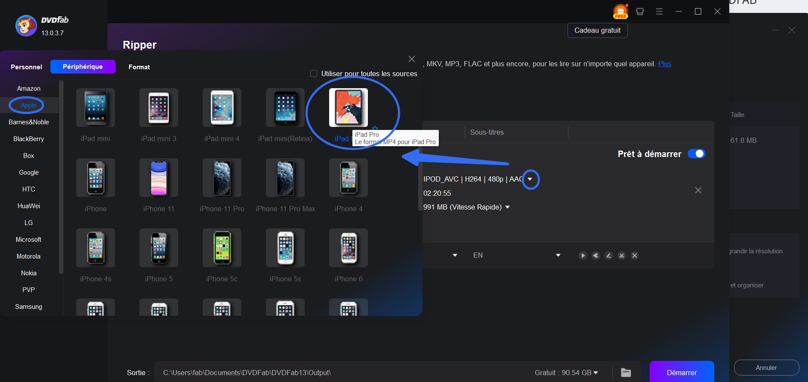Image resolution: width=808 pixels, height=382 pixels.
Task: Select the iPad Pro device profile
Action: coord(348,108)
